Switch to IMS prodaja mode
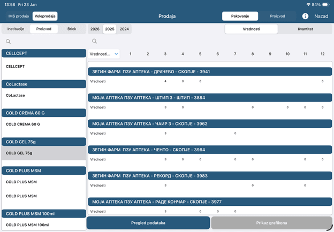 click(19, 17)
